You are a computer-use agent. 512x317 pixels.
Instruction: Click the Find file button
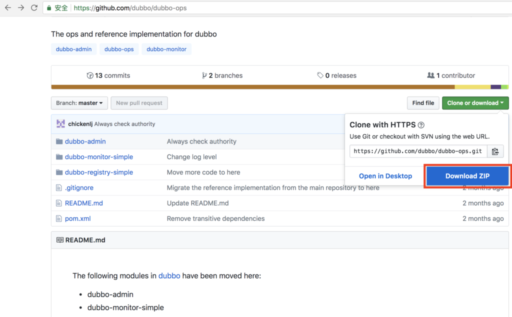pyautogui.click(x=423, y=103)
